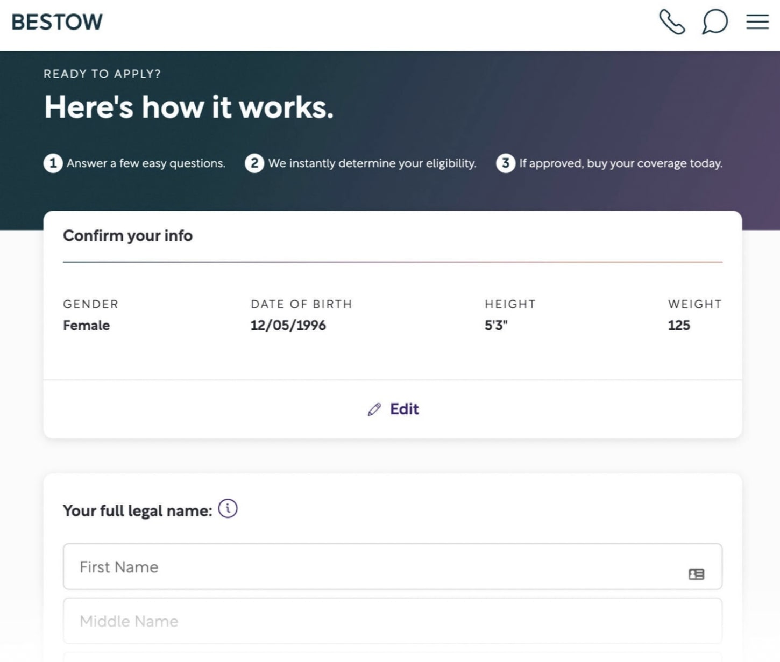
Task: Click the height value 5'3"
Action: point(495,326)
